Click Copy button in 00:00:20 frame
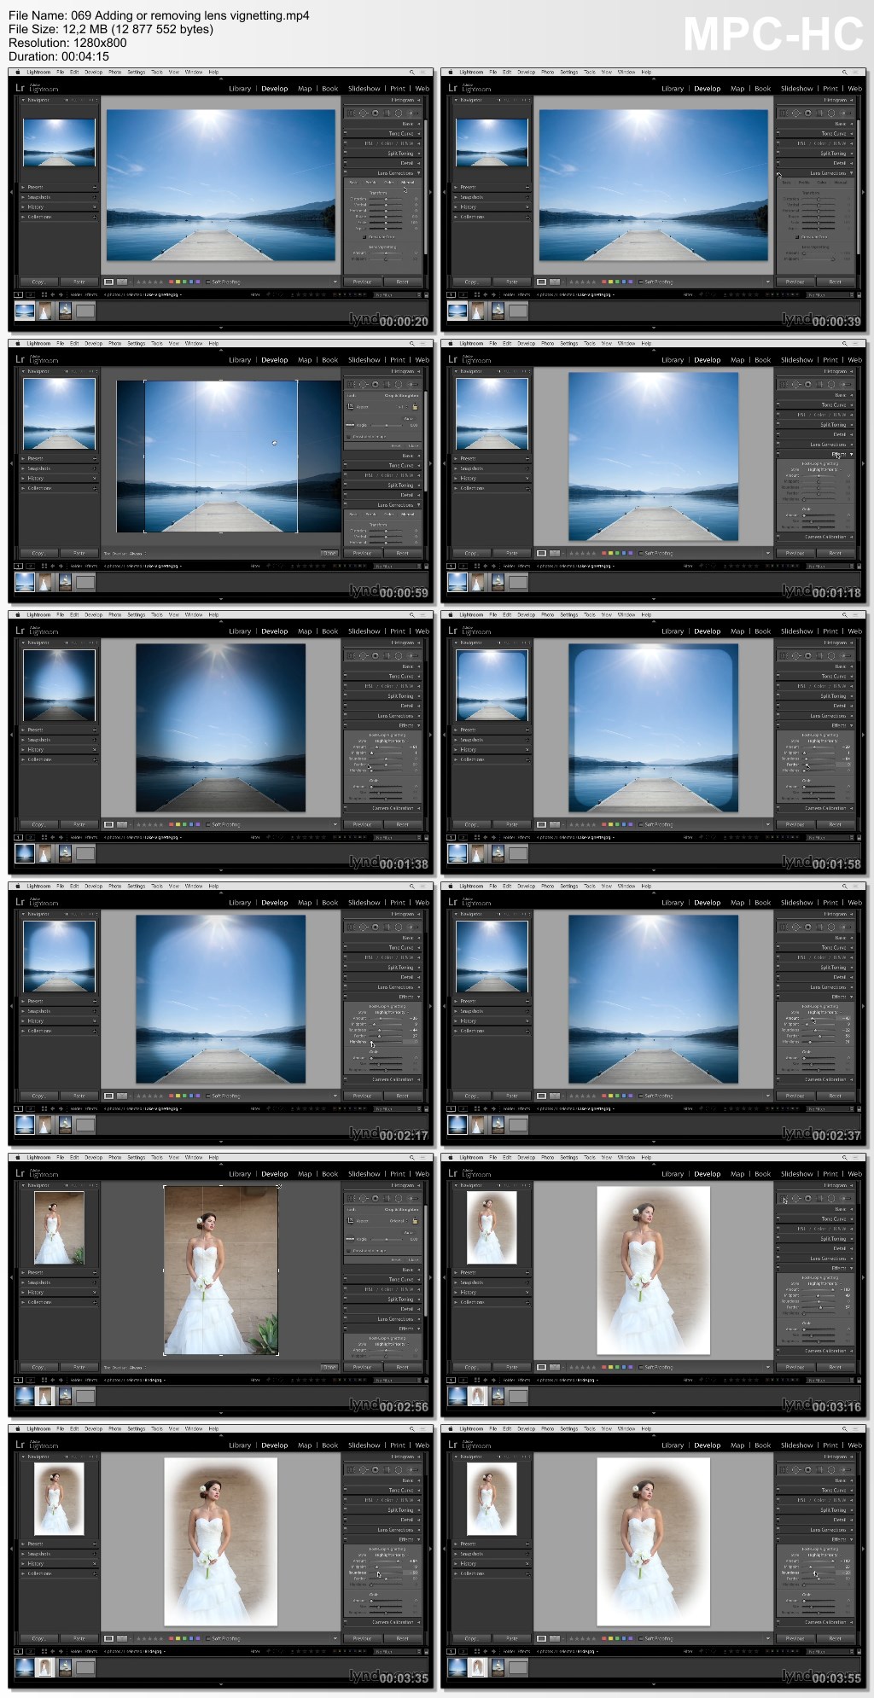 coord(38,282)
